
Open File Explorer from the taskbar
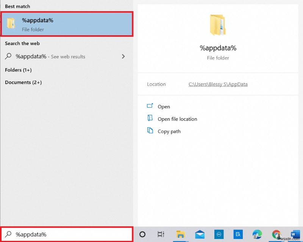coord(181,235)
